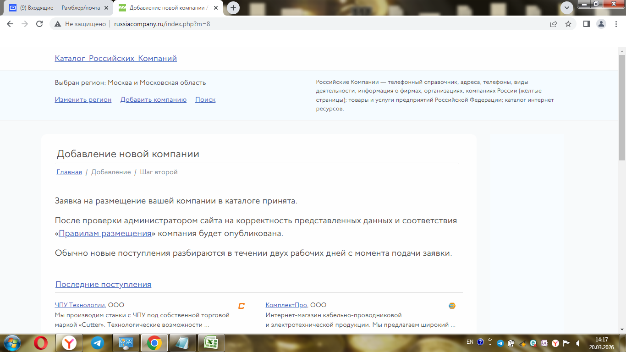Close the Добавление новой компании tab
Image resolution: width=626 pixels, height=352 pixels.
[216, 8]
